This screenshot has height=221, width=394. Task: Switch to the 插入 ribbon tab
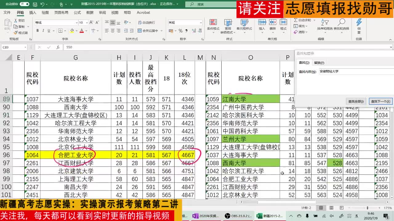[x=33, y=13]
